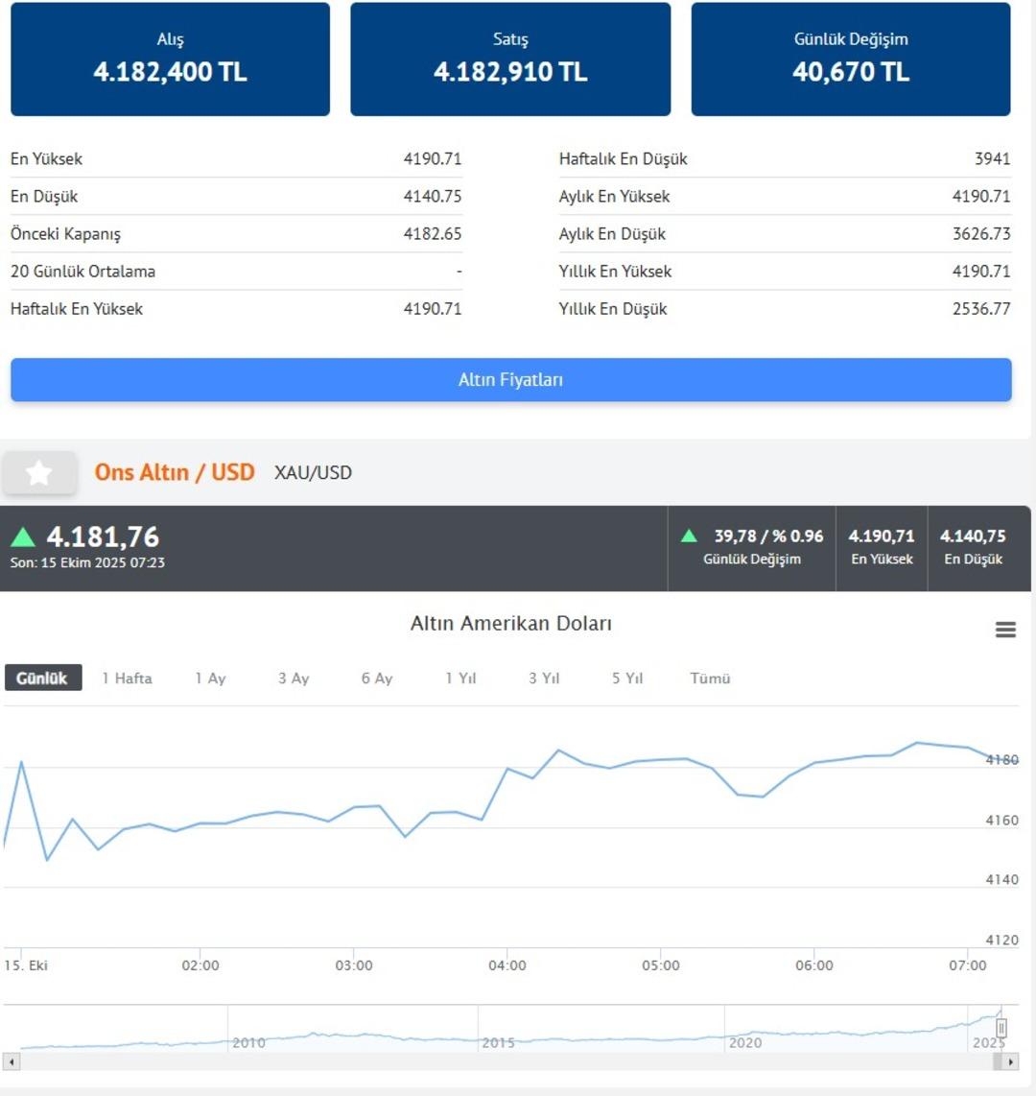The height and width of the screenshot is (1096, 1036).
Task: Click the navigator right scroll arrow
Action: point(1009,1061)
